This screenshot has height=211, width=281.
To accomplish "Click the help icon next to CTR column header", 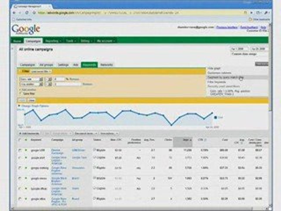I will (x=205, y=139).
